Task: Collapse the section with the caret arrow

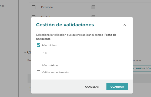Action: pyautogui.click(x=25, y=52)
